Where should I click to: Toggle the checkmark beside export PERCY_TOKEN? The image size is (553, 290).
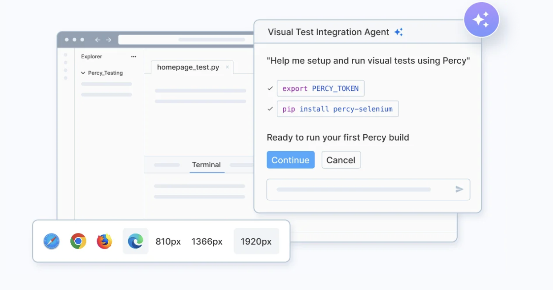270,88
